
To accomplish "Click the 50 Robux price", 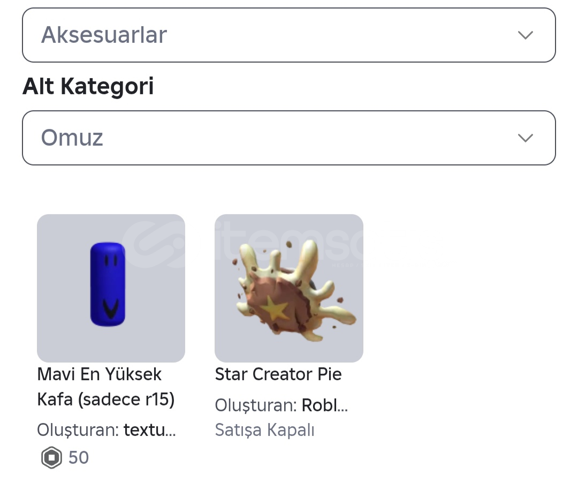I will pos(79,458).
